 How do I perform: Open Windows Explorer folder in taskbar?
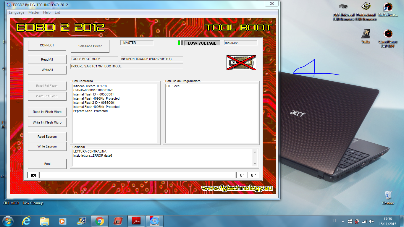point(45,221)
